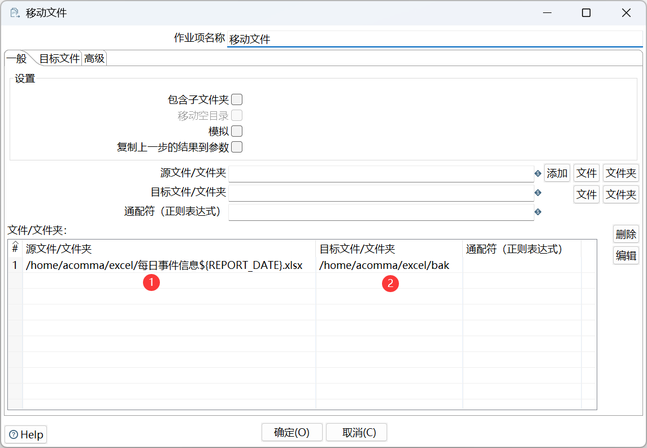Minimize the 移动文件 window
The image size is (647, 448).
(x=547, y=13)
